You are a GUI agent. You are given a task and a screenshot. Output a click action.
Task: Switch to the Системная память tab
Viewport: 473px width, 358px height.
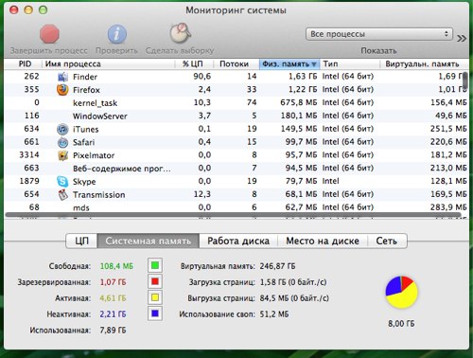(149, 241)
